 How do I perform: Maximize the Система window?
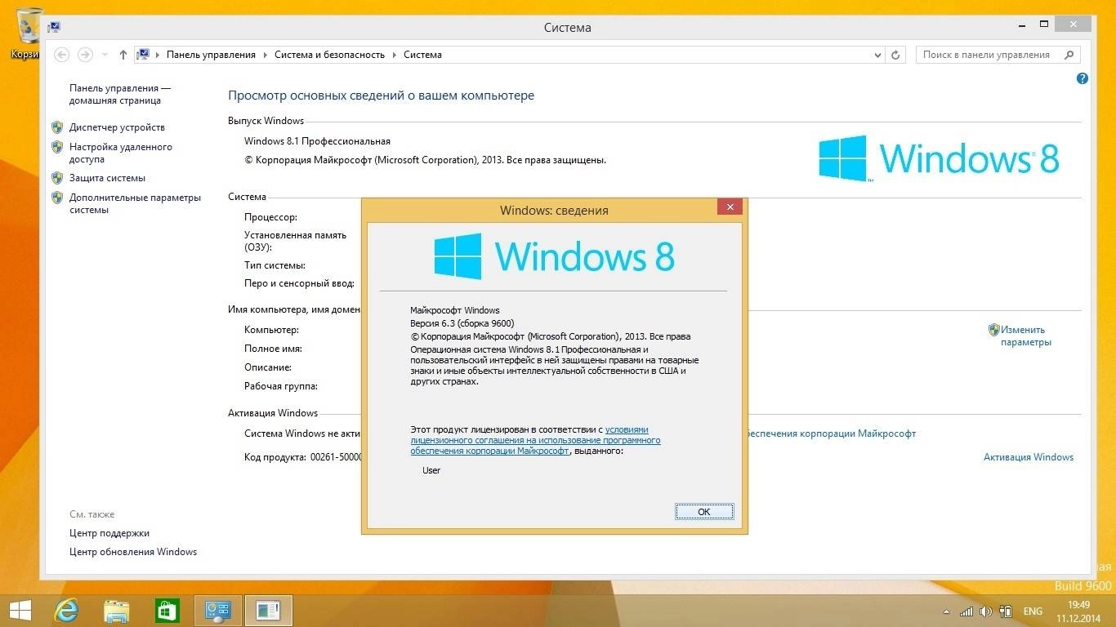pos(1044,25)
